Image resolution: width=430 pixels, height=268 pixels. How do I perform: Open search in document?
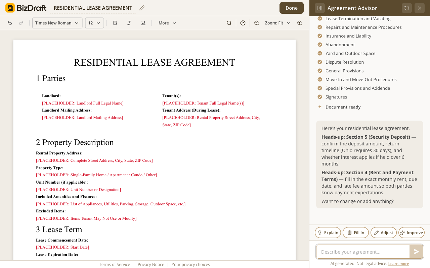coord(229,23)
